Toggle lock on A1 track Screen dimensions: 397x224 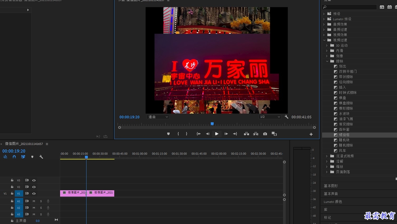tap(12, 201)
